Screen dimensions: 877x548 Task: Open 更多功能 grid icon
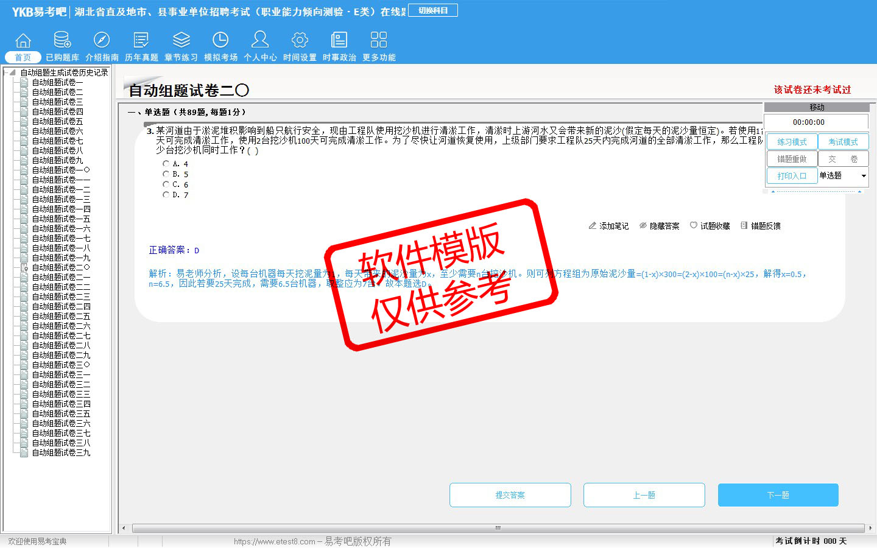coord(379,41)
